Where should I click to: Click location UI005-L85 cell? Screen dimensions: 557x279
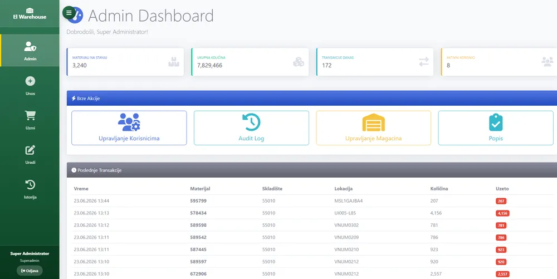[346, 213]
